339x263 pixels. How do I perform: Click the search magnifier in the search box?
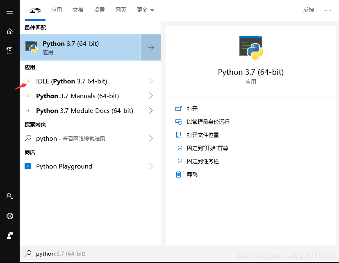(28, 254)
